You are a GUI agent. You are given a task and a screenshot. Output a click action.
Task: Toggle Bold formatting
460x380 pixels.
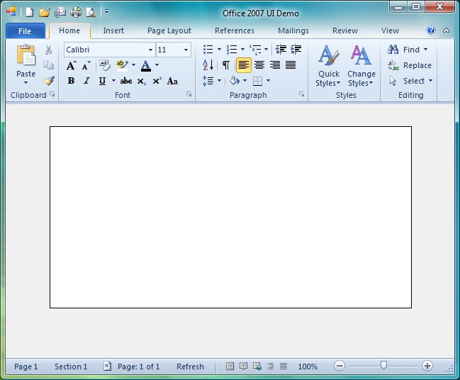(71, 81)
